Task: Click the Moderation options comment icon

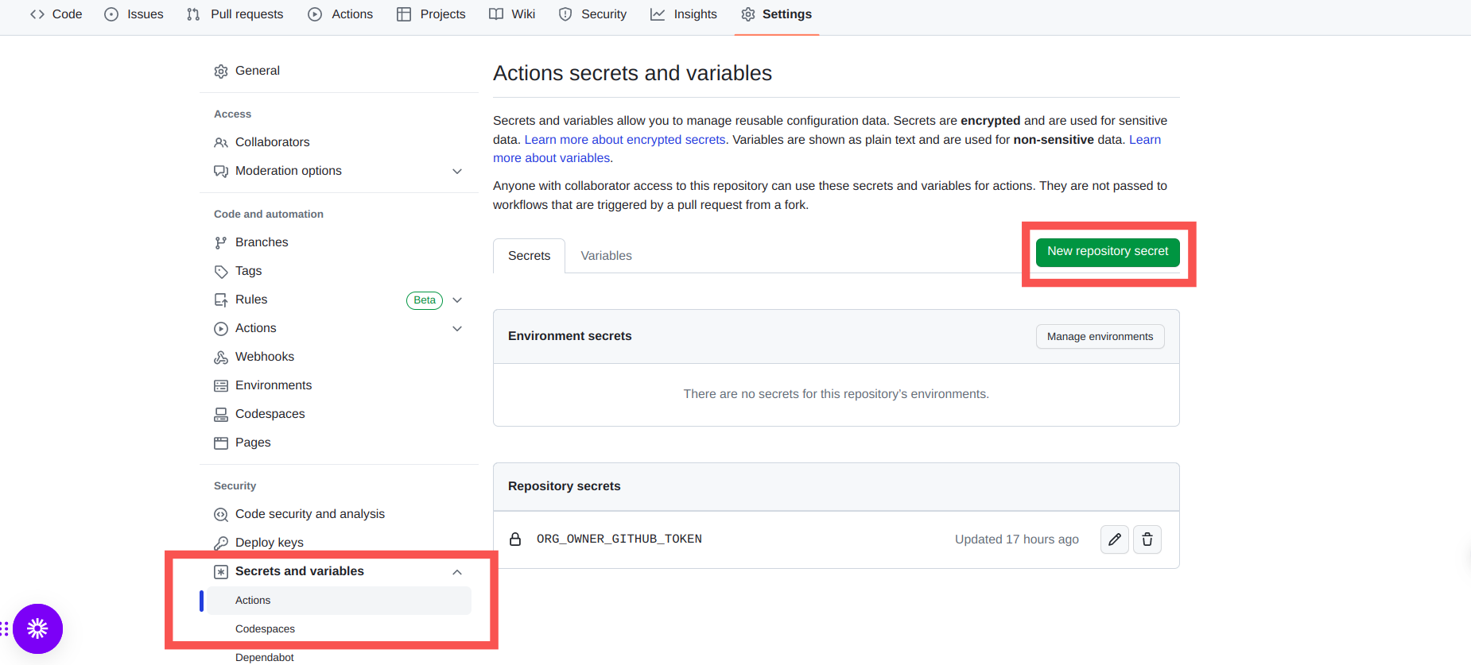Action: coord(221,172)
